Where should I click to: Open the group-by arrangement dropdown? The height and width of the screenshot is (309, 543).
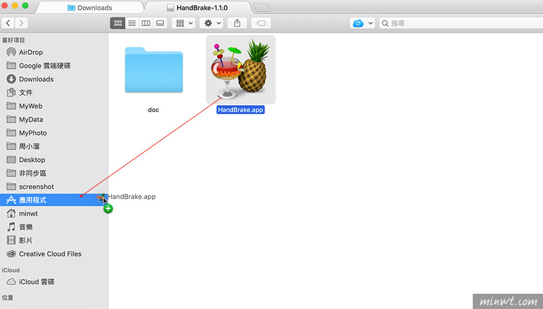(x=183, y=23)
